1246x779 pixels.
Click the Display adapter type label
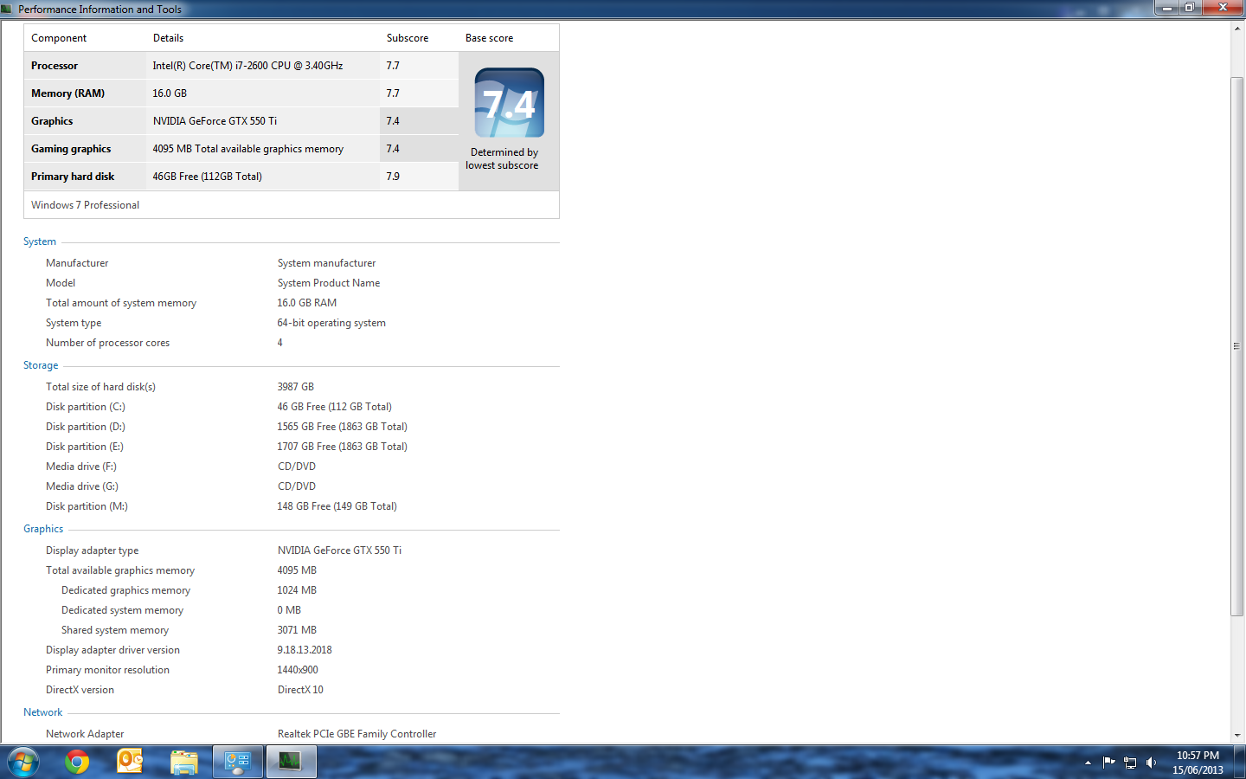(92, 550)
